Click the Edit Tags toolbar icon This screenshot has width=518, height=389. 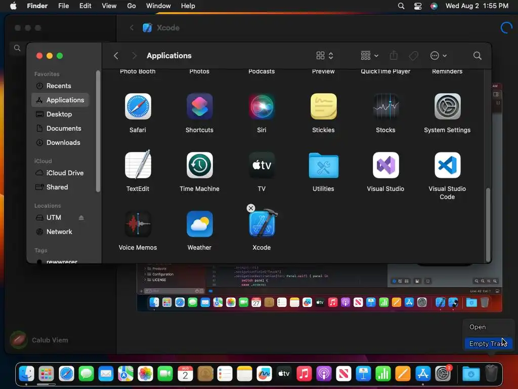(413, 56)
